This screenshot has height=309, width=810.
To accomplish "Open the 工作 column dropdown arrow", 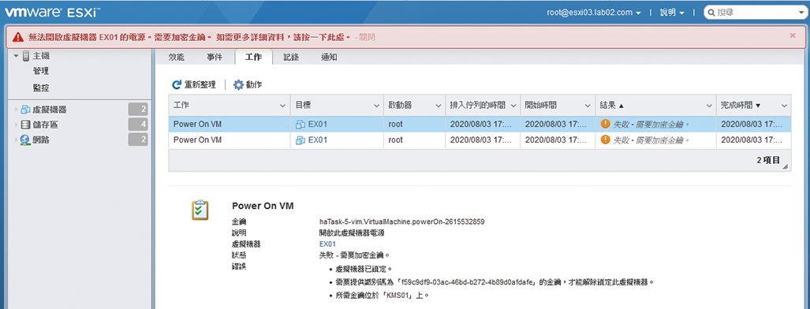I will point(282,106).
